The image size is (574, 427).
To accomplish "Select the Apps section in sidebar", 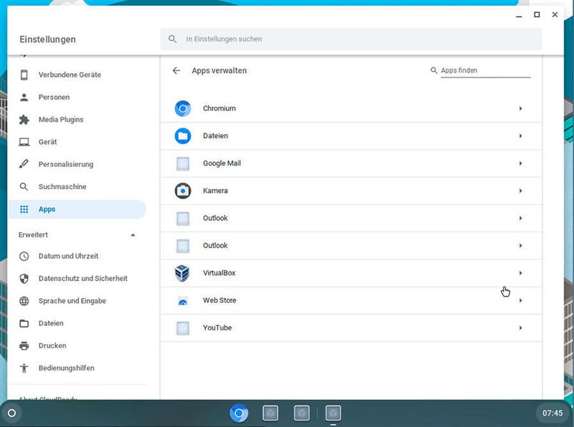I will [77, 209].
